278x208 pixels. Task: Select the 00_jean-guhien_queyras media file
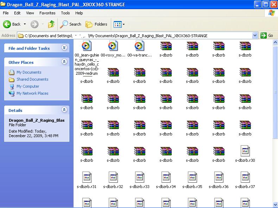87,58
